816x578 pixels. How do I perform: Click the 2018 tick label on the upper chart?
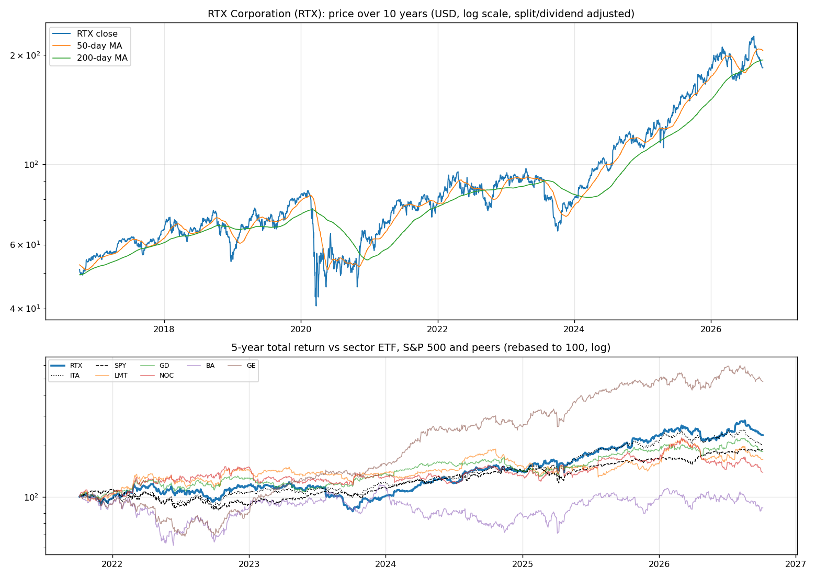pos(164,329)
